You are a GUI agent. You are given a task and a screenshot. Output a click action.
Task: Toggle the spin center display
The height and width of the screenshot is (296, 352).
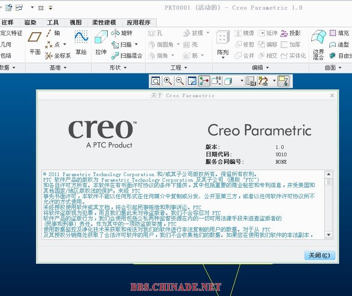(204, 81)
